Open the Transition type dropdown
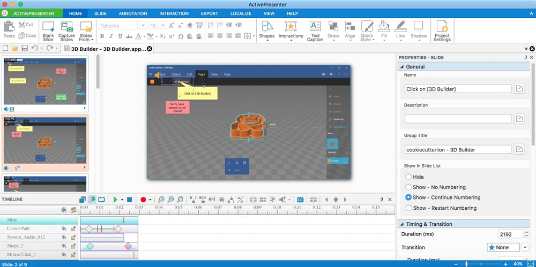 pyautogui.click(x=525, y=247)
